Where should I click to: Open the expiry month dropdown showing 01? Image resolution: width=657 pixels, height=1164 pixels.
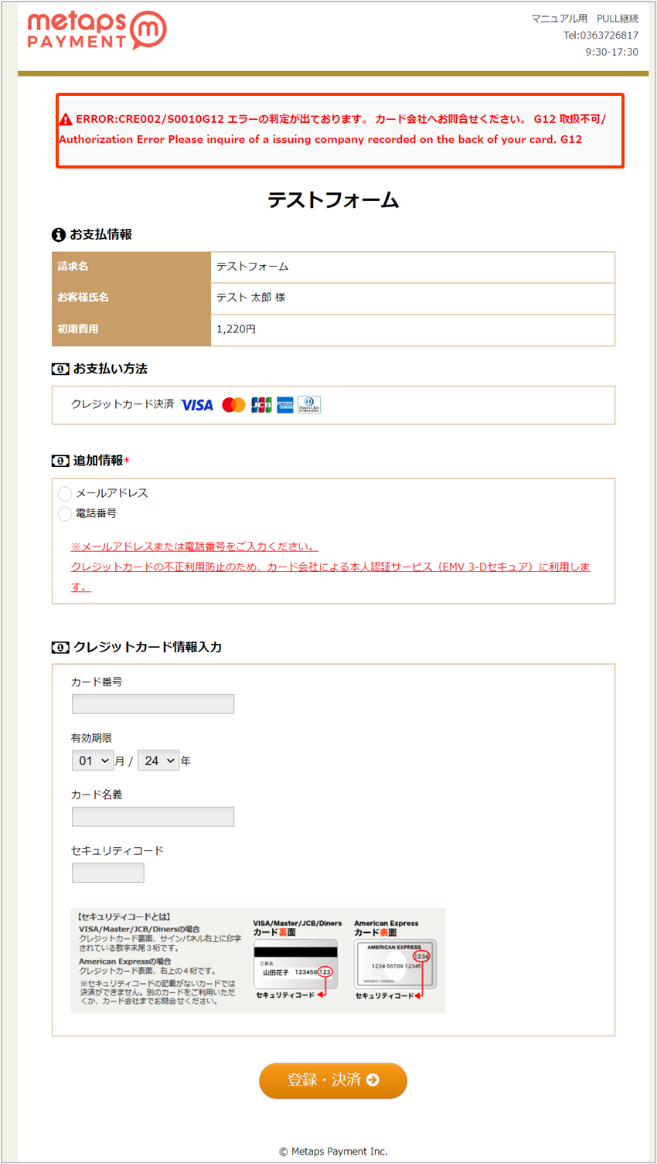[x=93, y=761]
